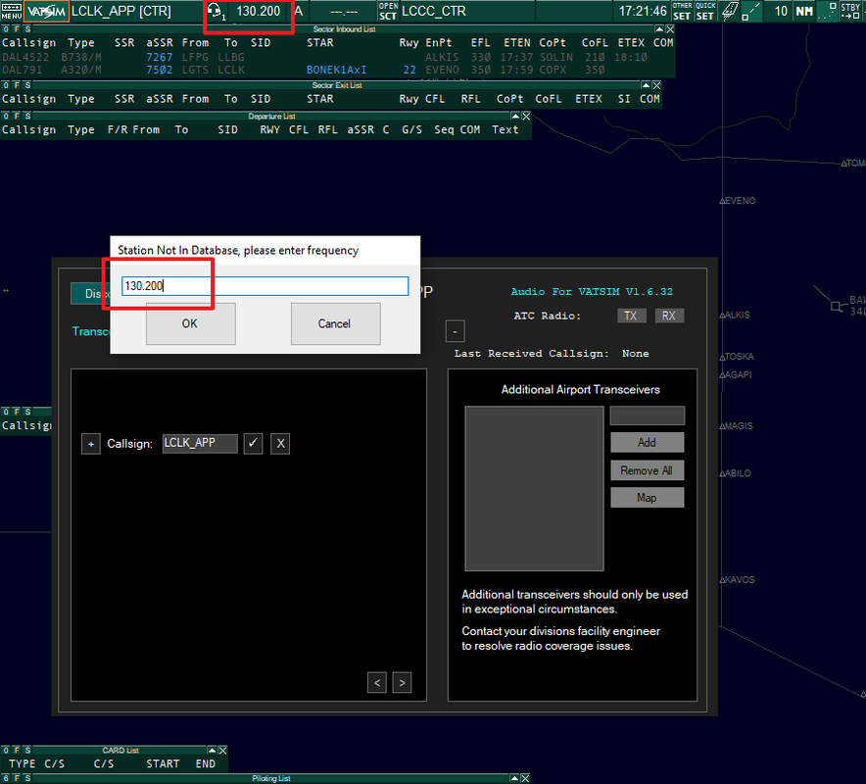
Task: Click the history dots icon in toolbar
Action: (827, 11)
